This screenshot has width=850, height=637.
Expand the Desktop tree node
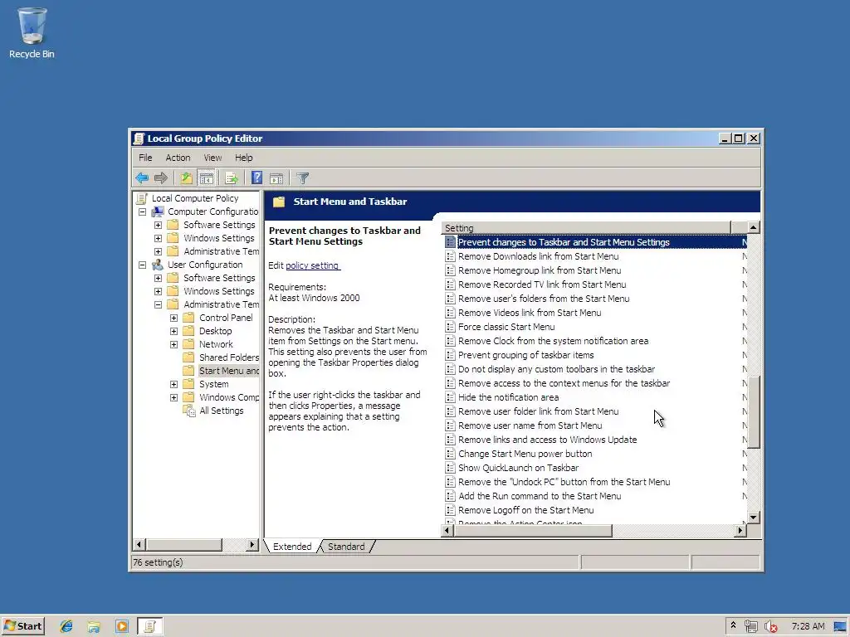tap(173, 331)
